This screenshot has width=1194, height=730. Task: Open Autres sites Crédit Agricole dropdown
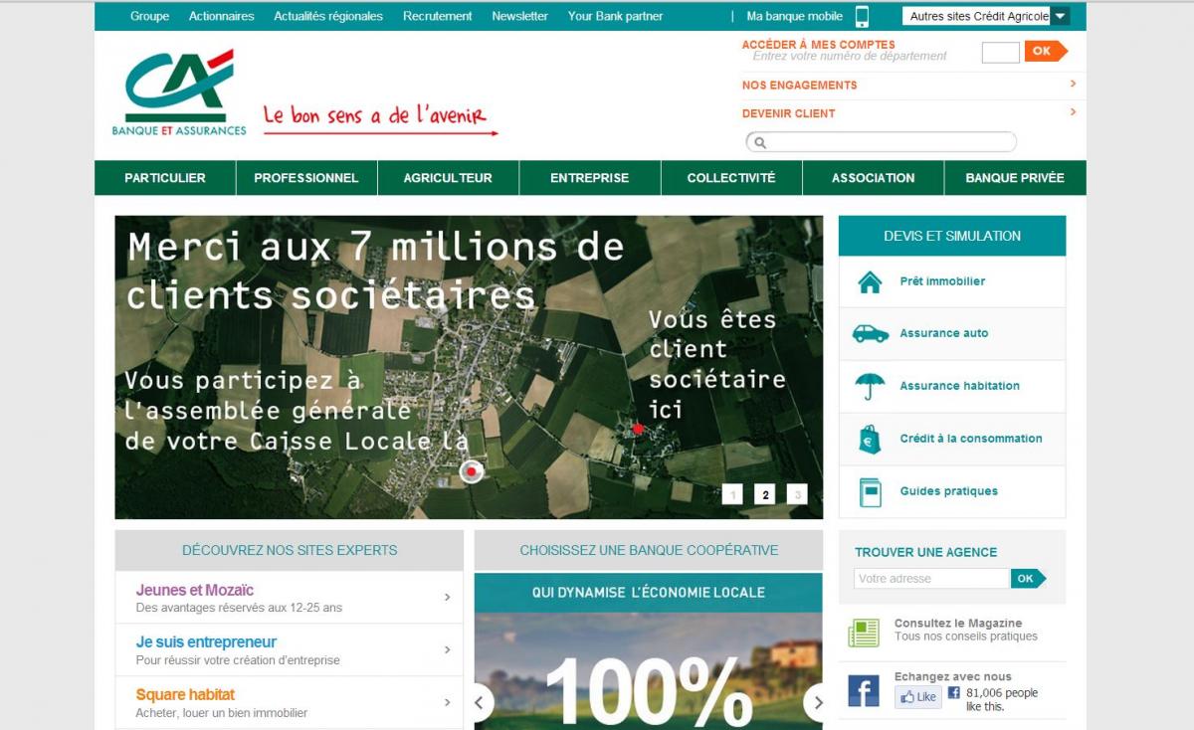pyautogui.click(x=986, y=16)
